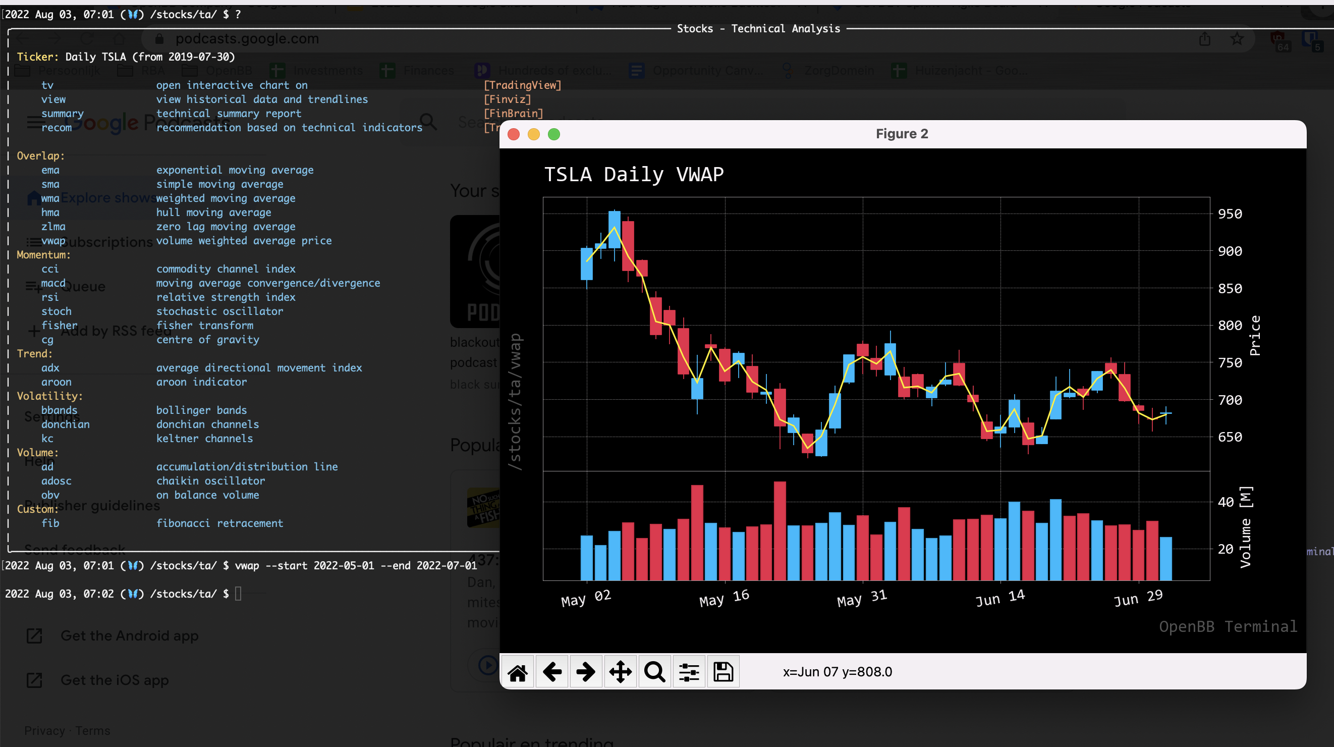Click the TSLA Daily VWAP chart title

point(633,175)
